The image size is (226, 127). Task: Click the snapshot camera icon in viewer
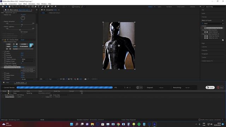85,79
